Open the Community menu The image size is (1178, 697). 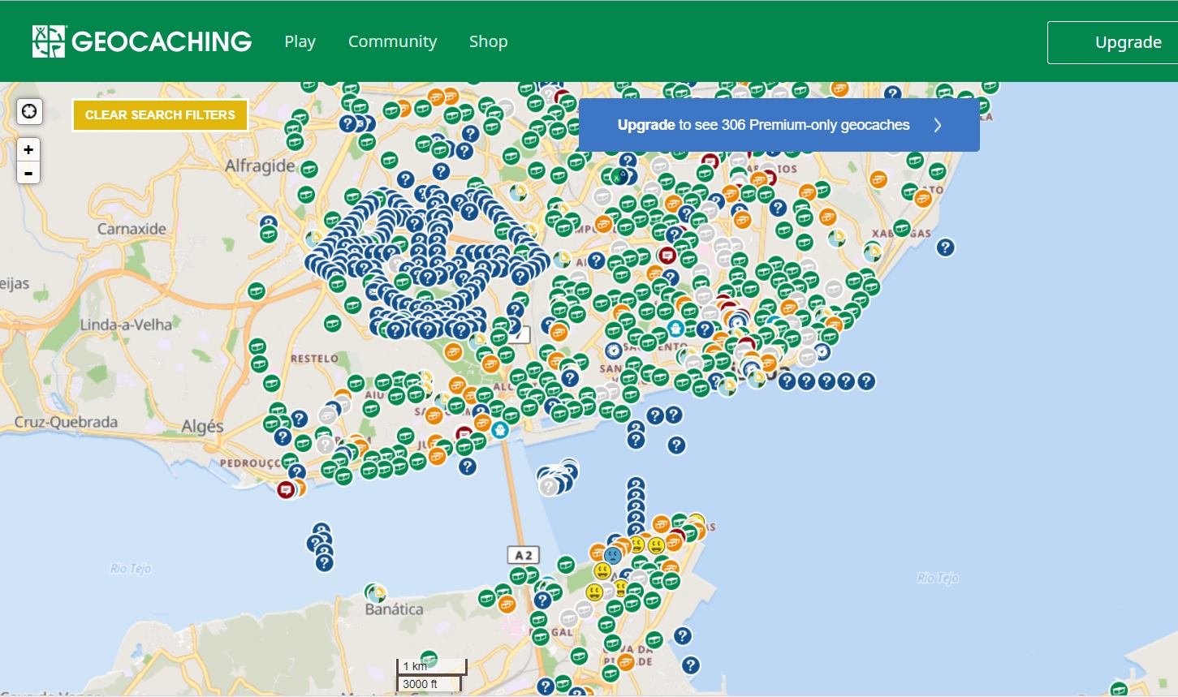[392, 41]
